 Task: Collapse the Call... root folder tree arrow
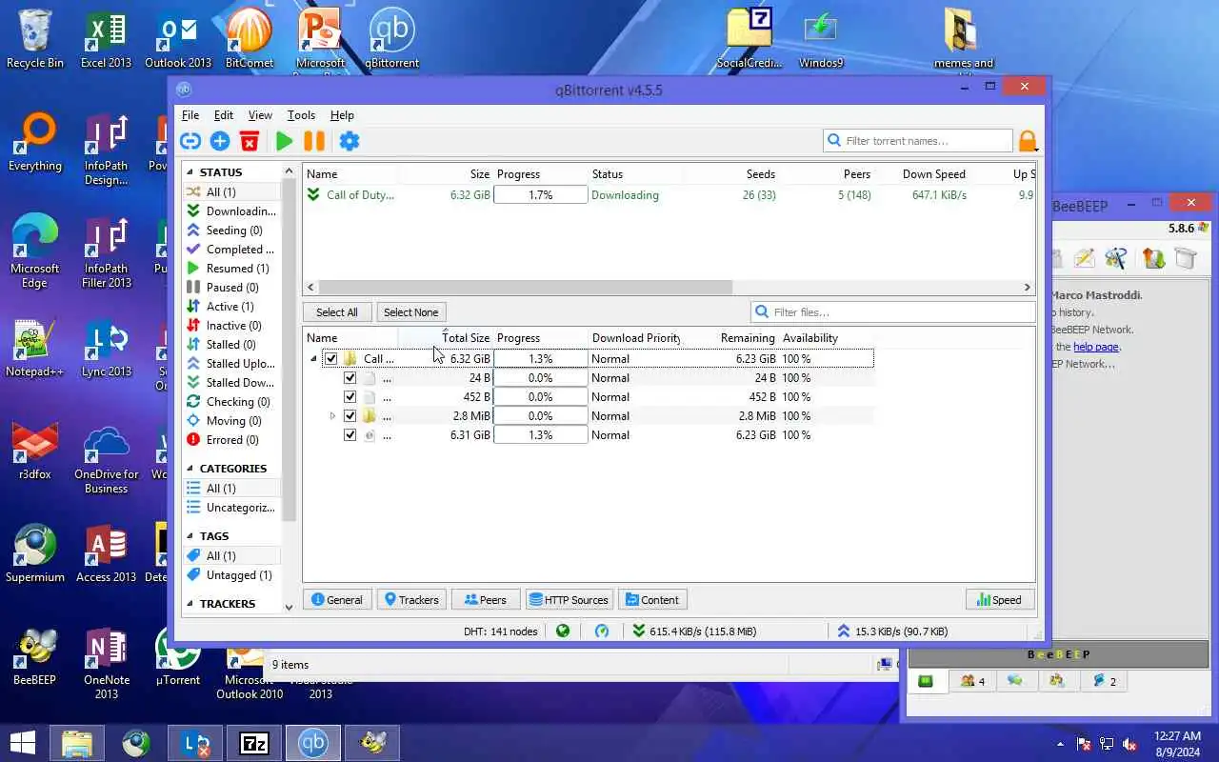[x=313, y=359]
